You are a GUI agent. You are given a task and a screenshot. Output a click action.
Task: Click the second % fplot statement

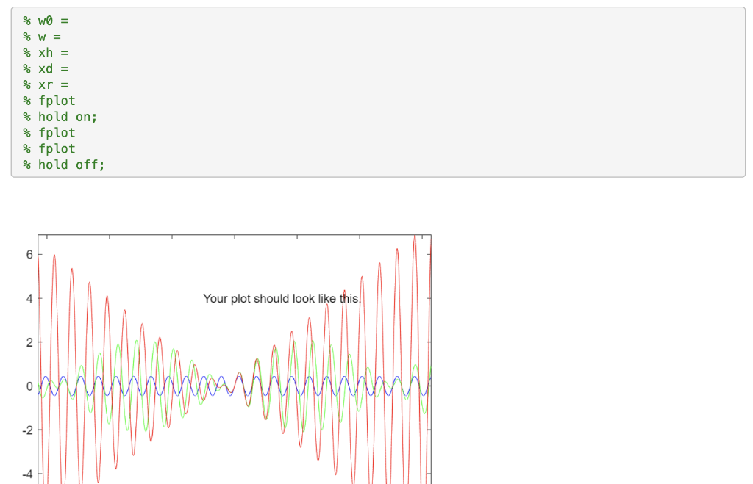48,132
